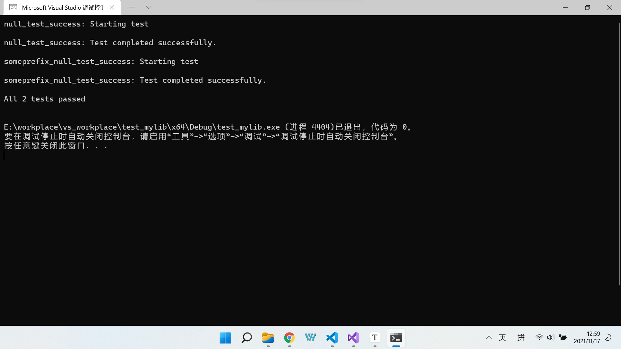Toggle the 英 input language indicator
Image resolution: width=621 pixels, height=349 pixels.
pos(502,337)
